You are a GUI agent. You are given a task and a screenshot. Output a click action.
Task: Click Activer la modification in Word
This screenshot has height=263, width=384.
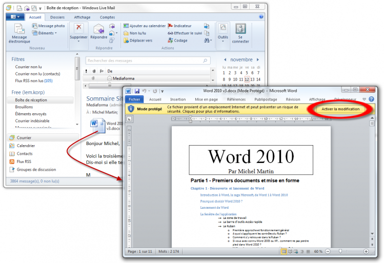(x=340, y=109)
